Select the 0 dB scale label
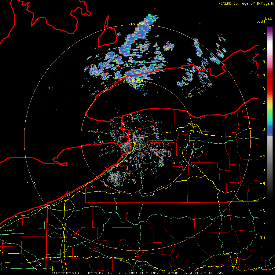 coord(264,130)
